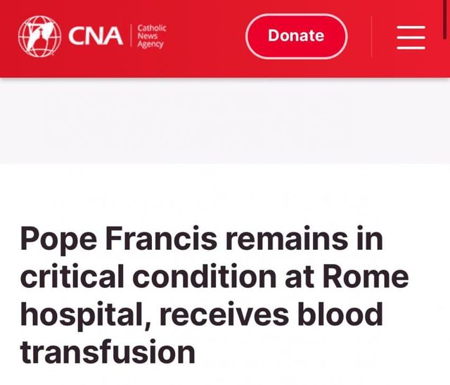Click the Catholic News Agency tagline
This screenshot has height=385, width=450.
151,36
